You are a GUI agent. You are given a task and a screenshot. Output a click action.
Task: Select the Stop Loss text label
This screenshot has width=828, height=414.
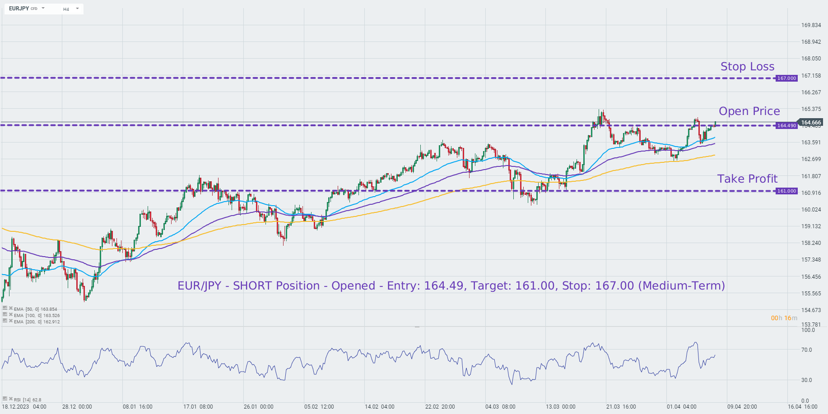tap(747, 67)
